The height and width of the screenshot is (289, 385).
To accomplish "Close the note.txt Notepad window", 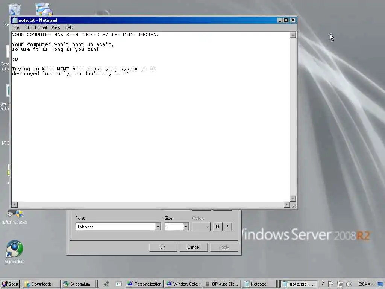I will tap(293, 20).
